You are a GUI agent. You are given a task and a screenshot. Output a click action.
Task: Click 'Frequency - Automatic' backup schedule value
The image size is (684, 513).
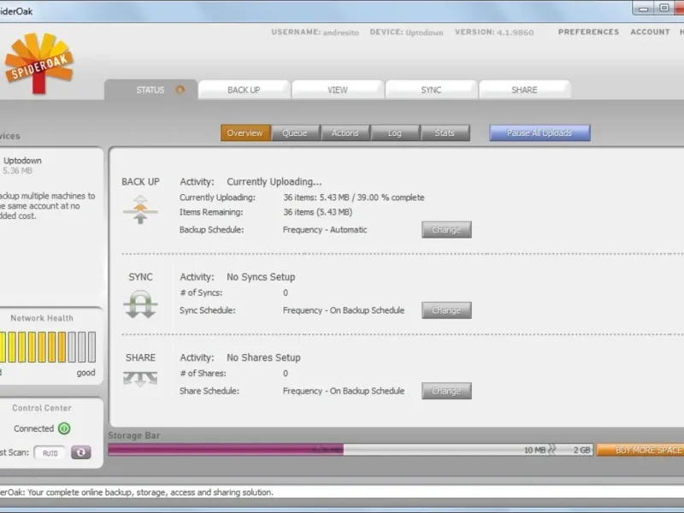click(x=325, y=230)
